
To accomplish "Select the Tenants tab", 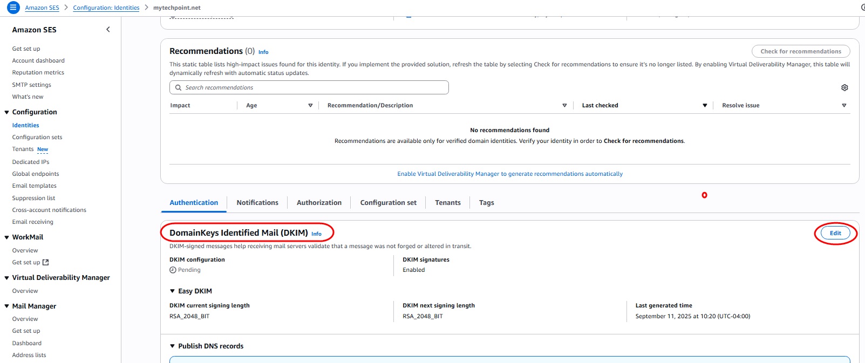I will (x=448, y=203).
